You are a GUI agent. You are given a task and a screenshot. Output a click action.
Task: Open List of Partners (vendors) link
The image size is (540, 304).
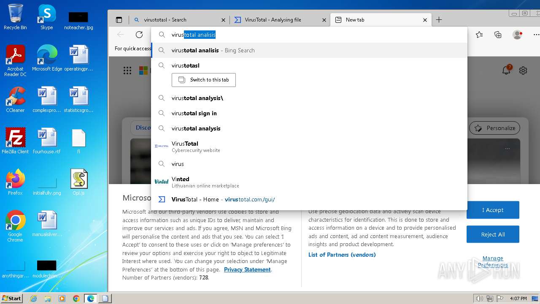[342, 255]
